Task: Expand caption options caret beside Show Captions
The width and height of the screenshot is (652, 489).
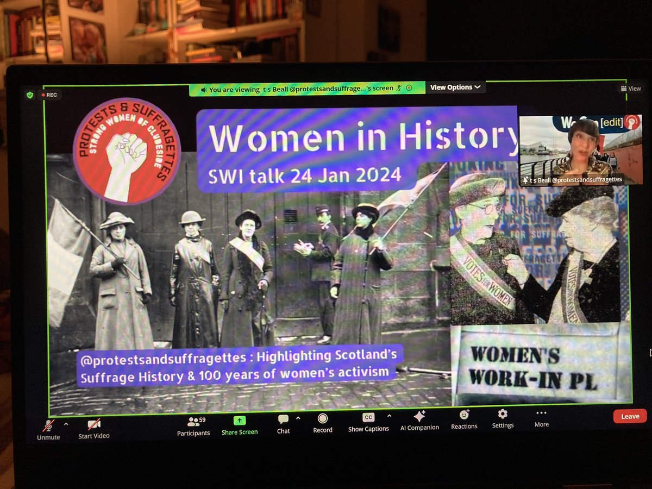Action: (389, 416)
